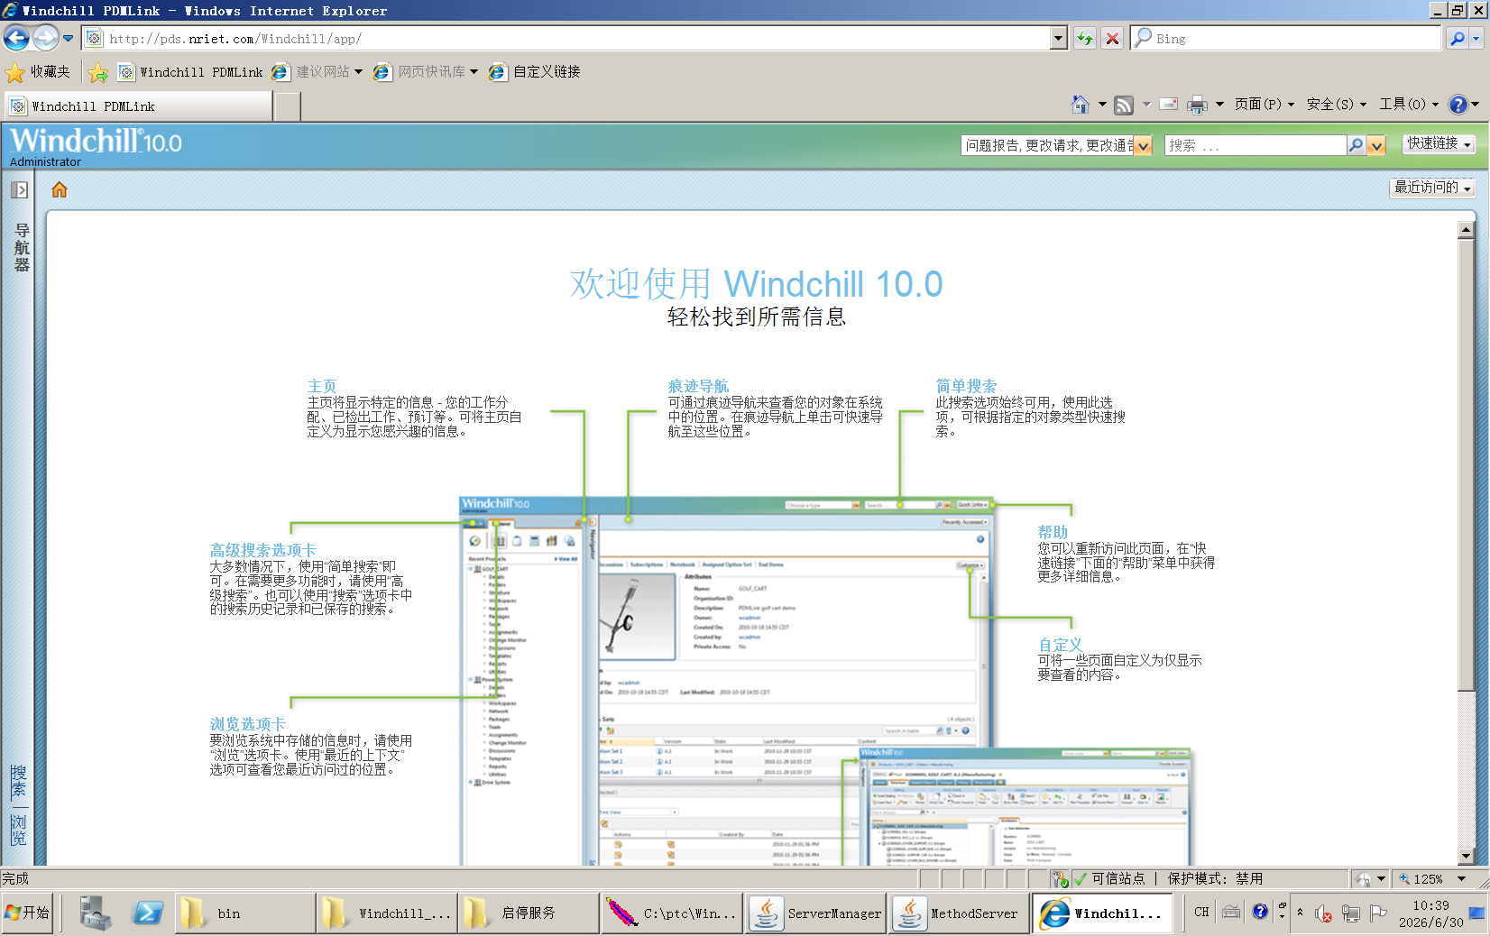Click the IE Home page icon

pyautogui.click(x=1081, y=105)
